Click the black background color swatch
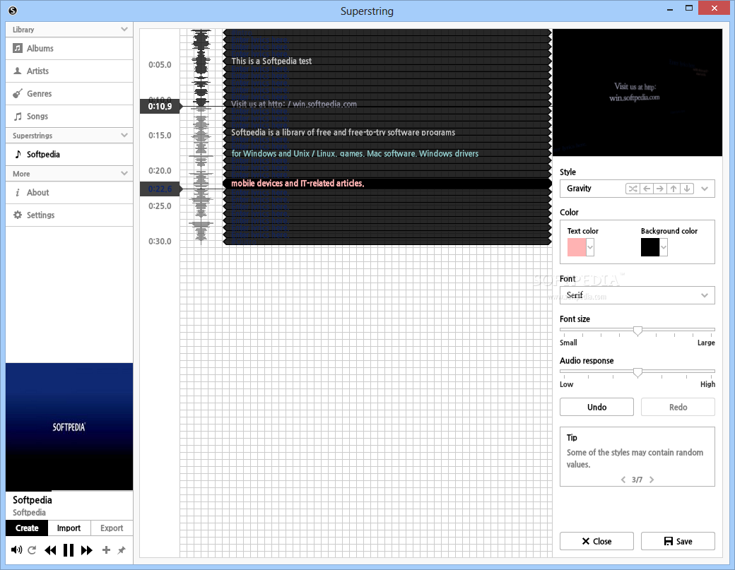Viewport: 735px width, 570px height. [650, 247]
